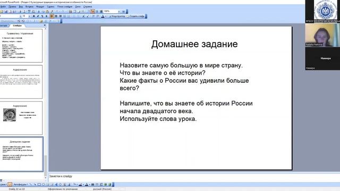The height and width of the screenshot is (191, 340).
Task: Switch to the Слайды tab in the left pane
Action: click(18, 25)
